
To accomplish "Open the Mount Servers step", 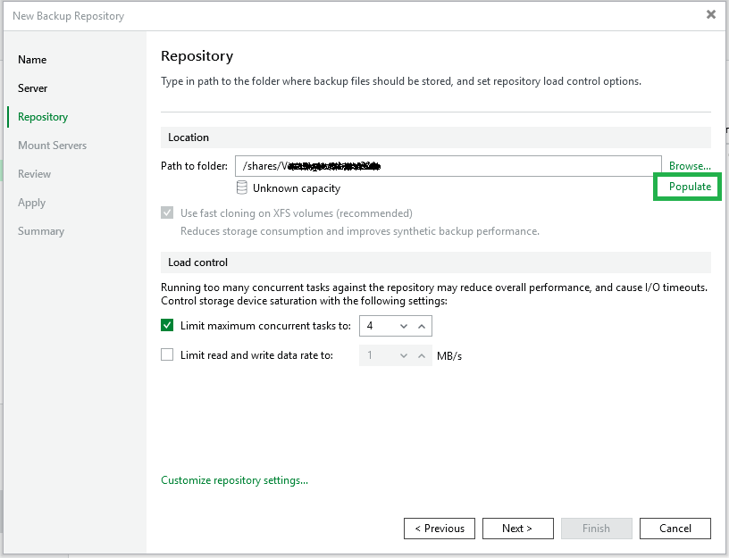I will point(52,146).
